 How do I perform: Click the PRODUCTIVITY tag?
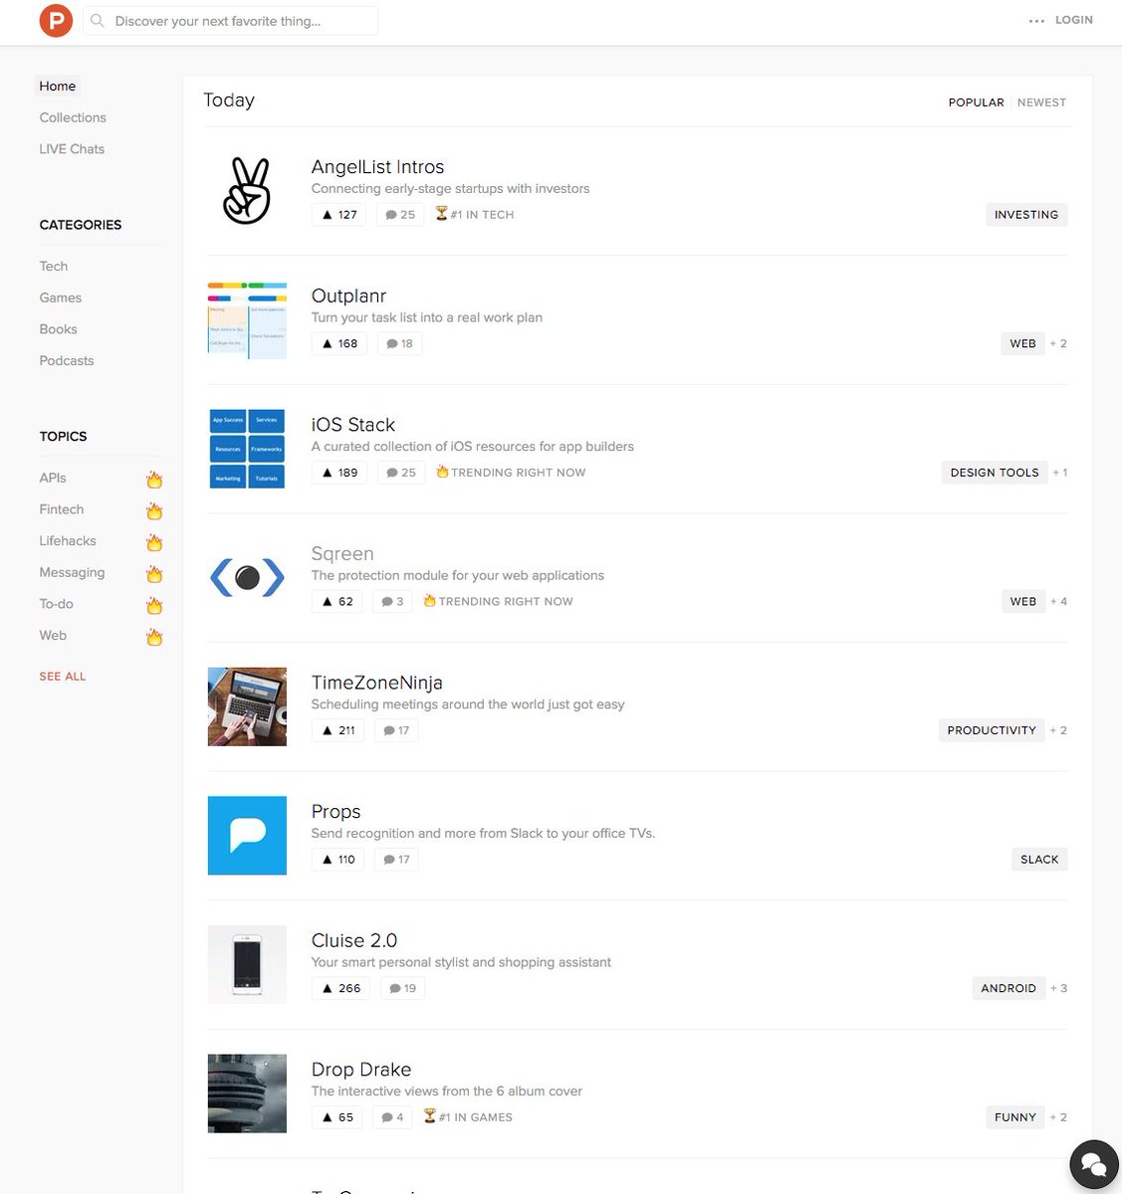[x=992, y=730]
